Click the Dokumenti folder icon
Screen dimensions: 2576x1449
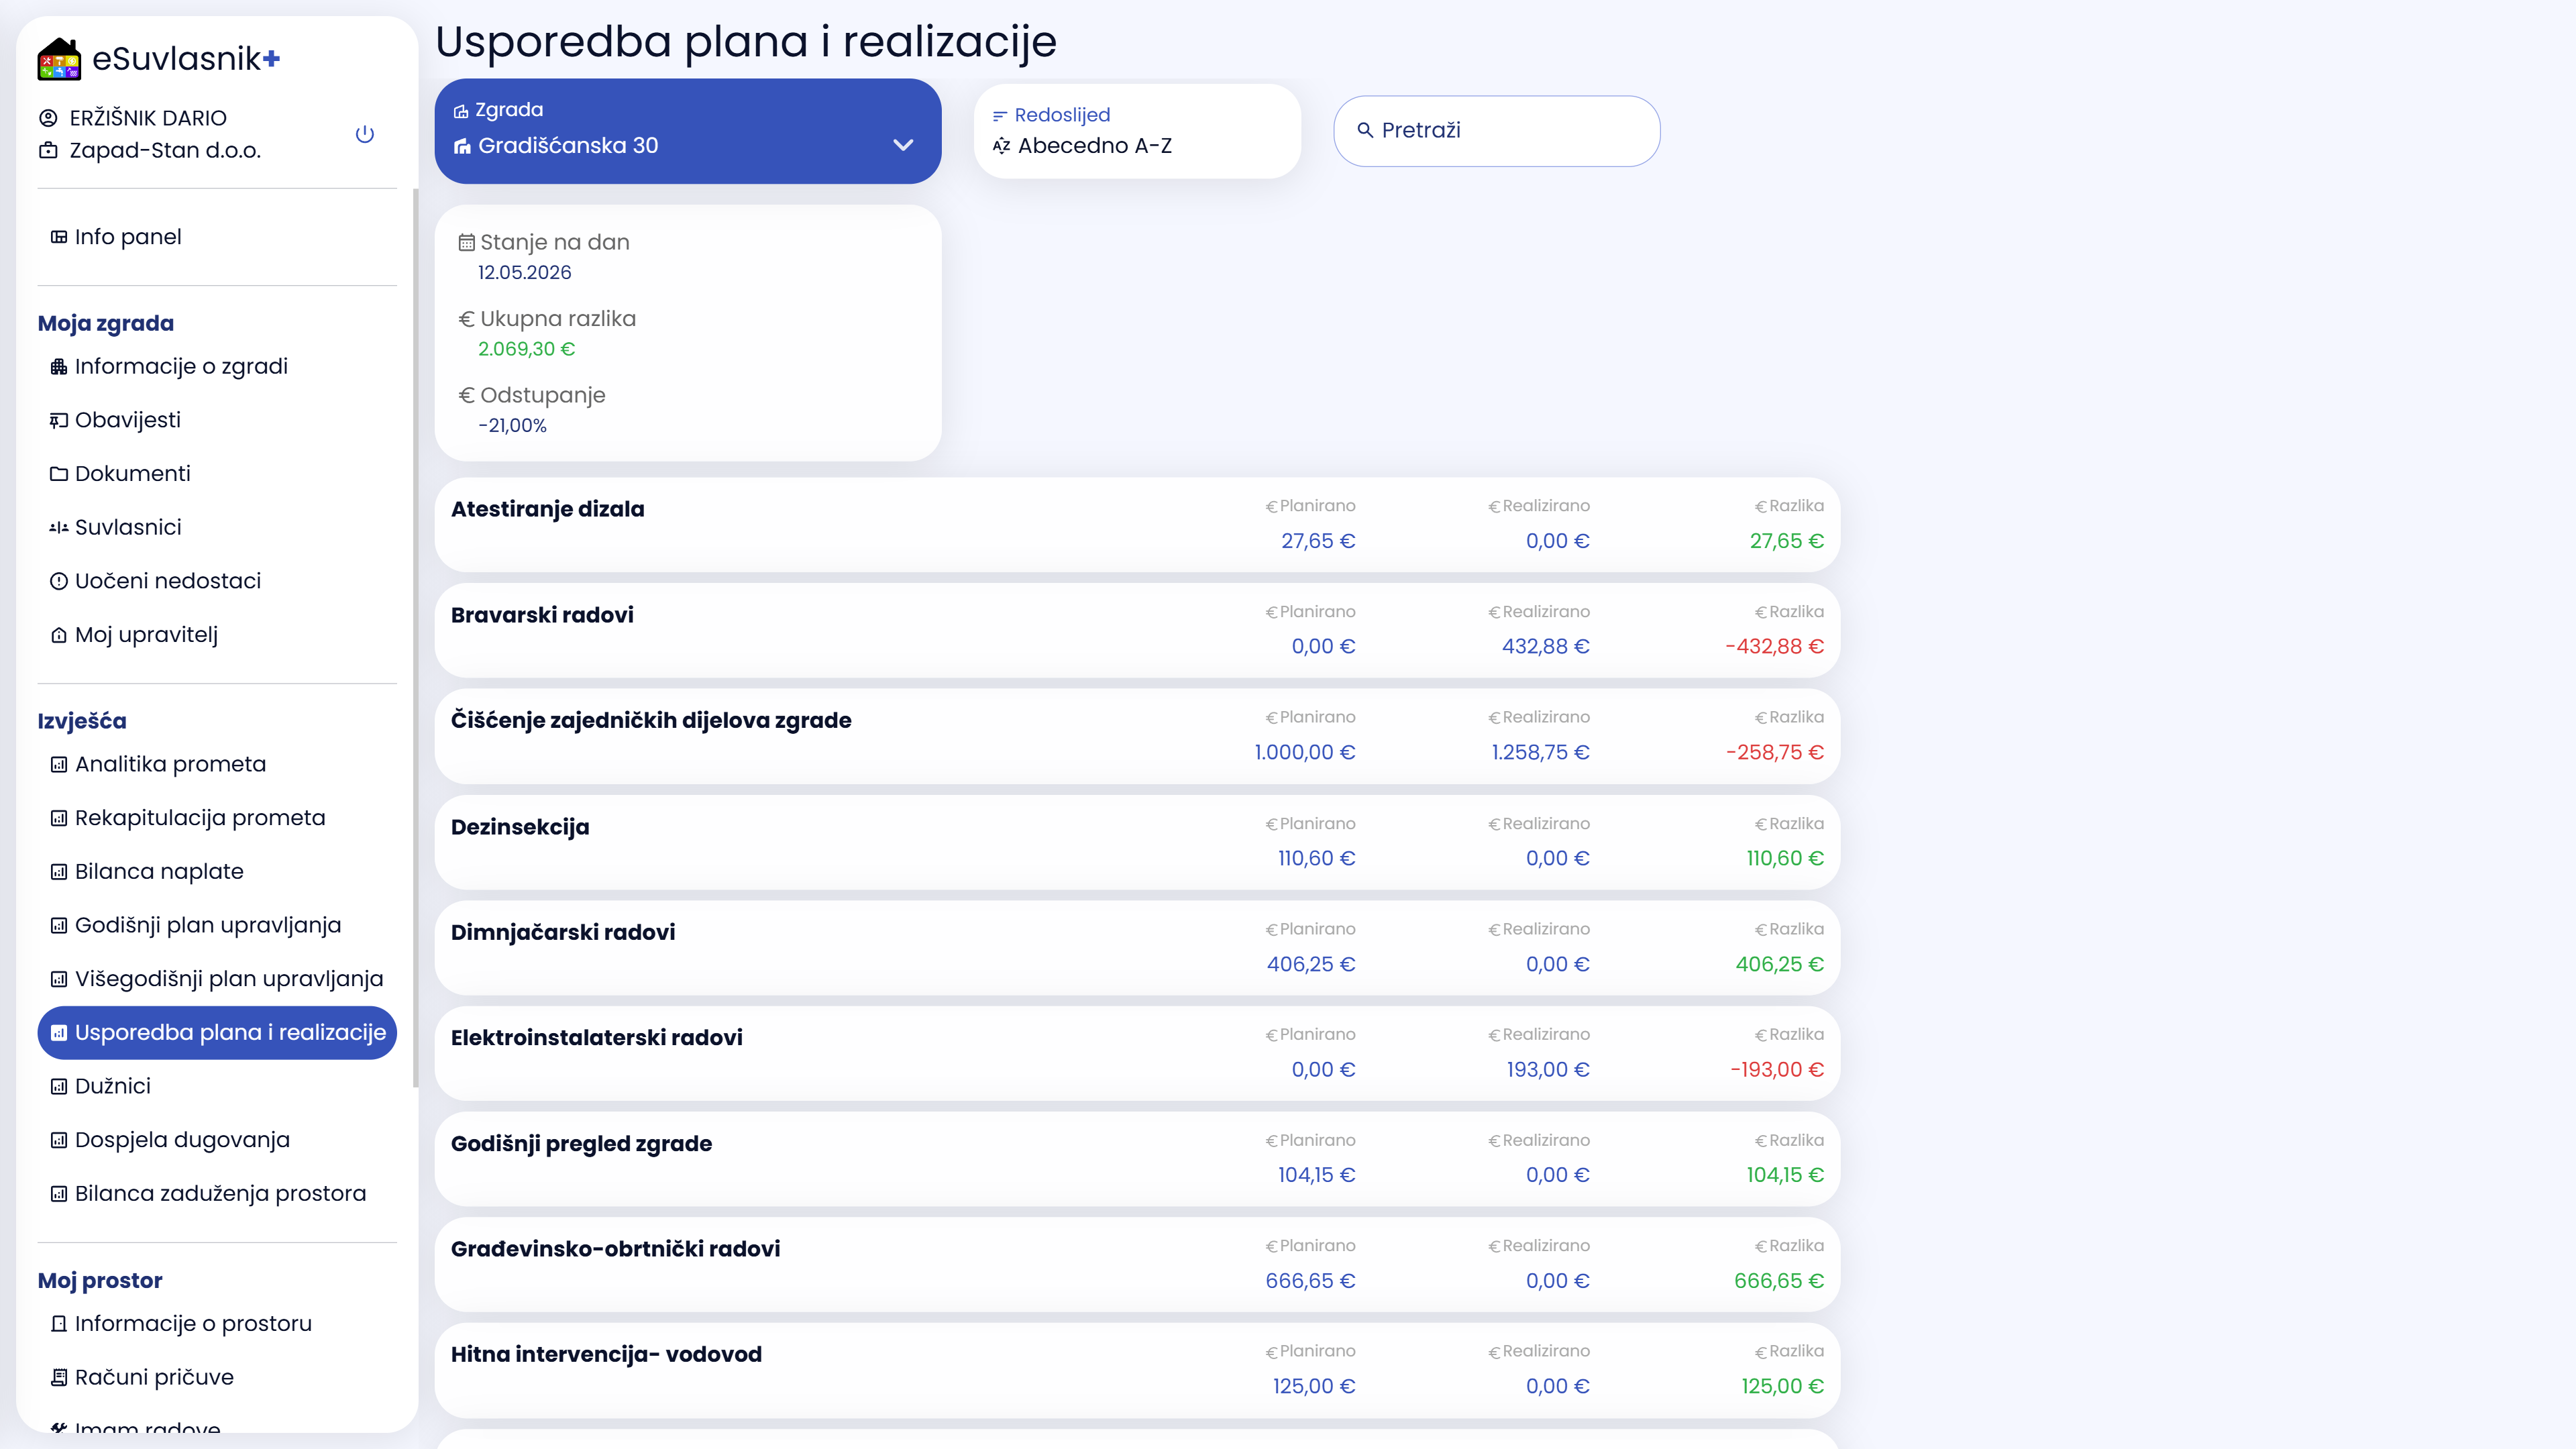point(59,474)
